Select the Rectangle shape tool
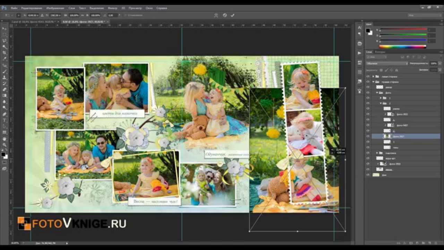Image resolution: width=444 pixels, height=250 pixels. [5, 132]
